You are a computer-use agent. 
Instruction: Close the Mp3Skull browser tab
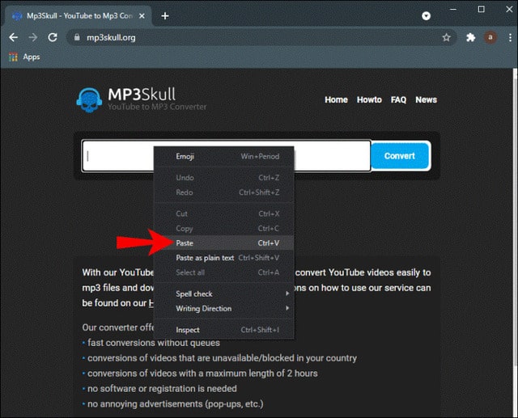pyautogui.click(x=142, y=16)
